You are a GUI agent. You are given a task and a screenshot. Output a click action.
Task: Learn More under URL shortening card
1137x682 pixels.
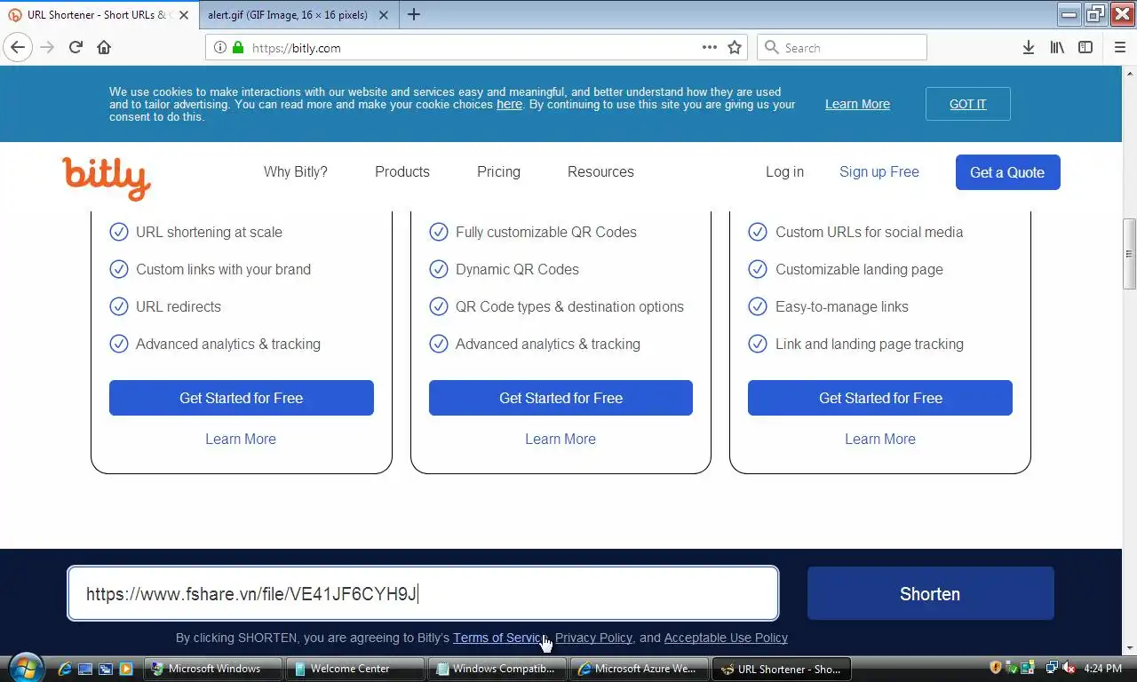pyautogui.click(x=241, y=439)
